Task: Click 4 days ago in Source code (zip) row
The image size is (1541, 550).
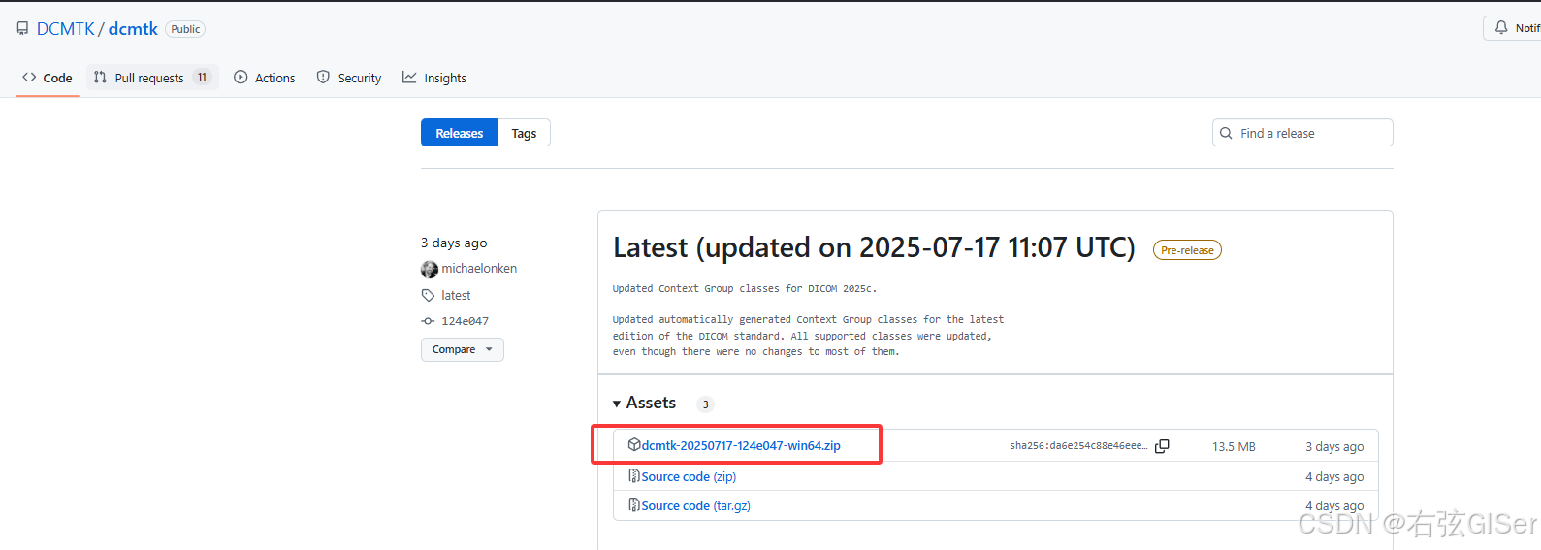Action: point(1334,476)
